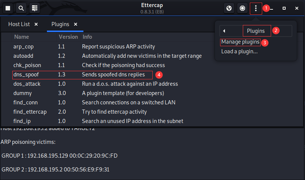Click the stop sniffing square icon
The image size is (305, 180).
click(x=8, y=8)
